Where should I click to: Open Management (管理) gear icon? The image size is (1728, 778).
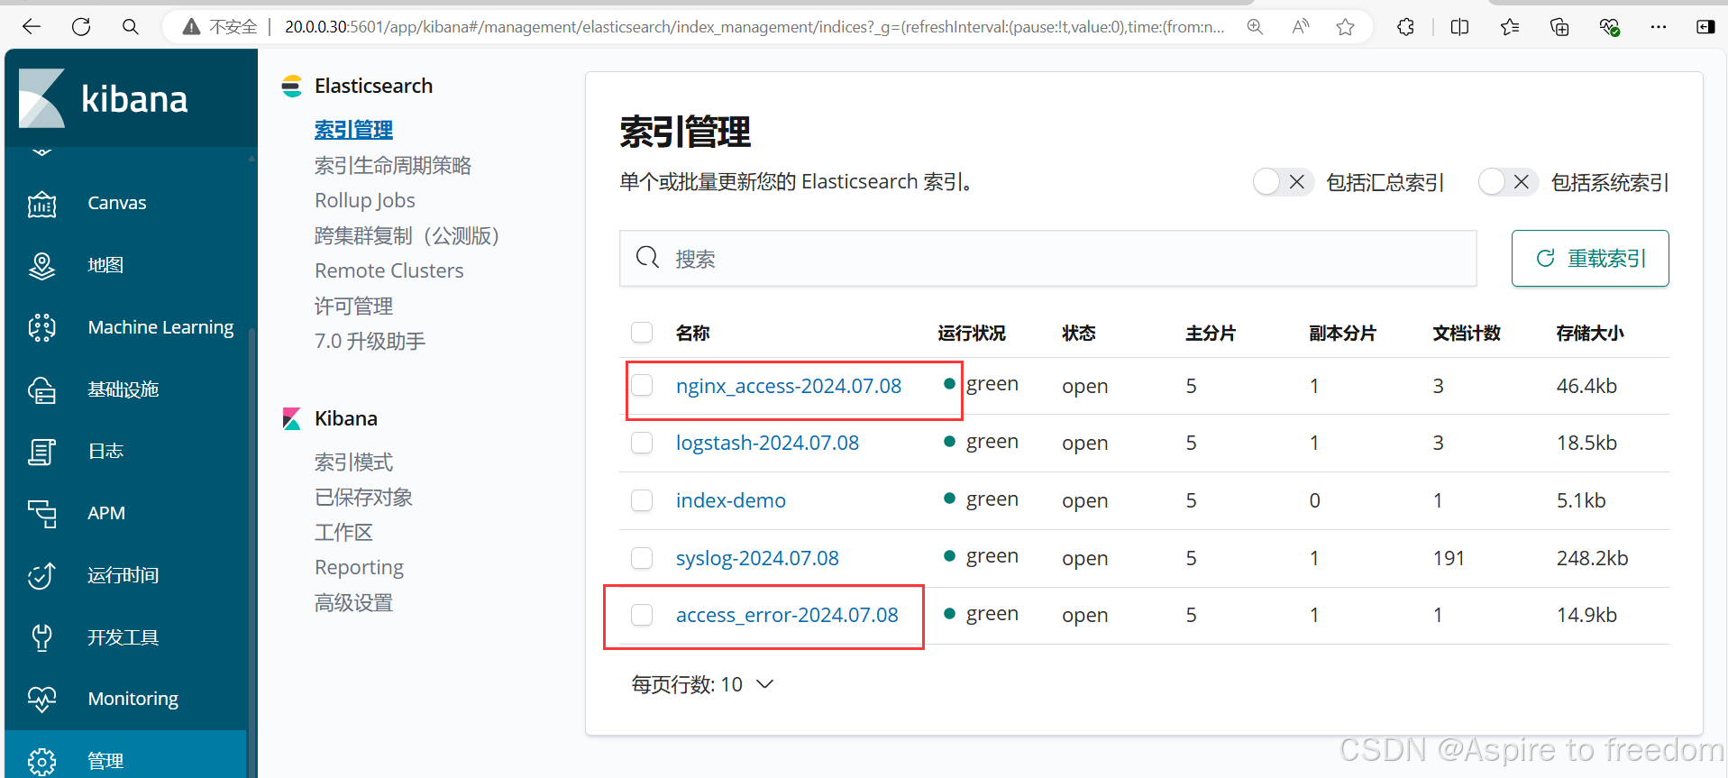pos(42,761)
